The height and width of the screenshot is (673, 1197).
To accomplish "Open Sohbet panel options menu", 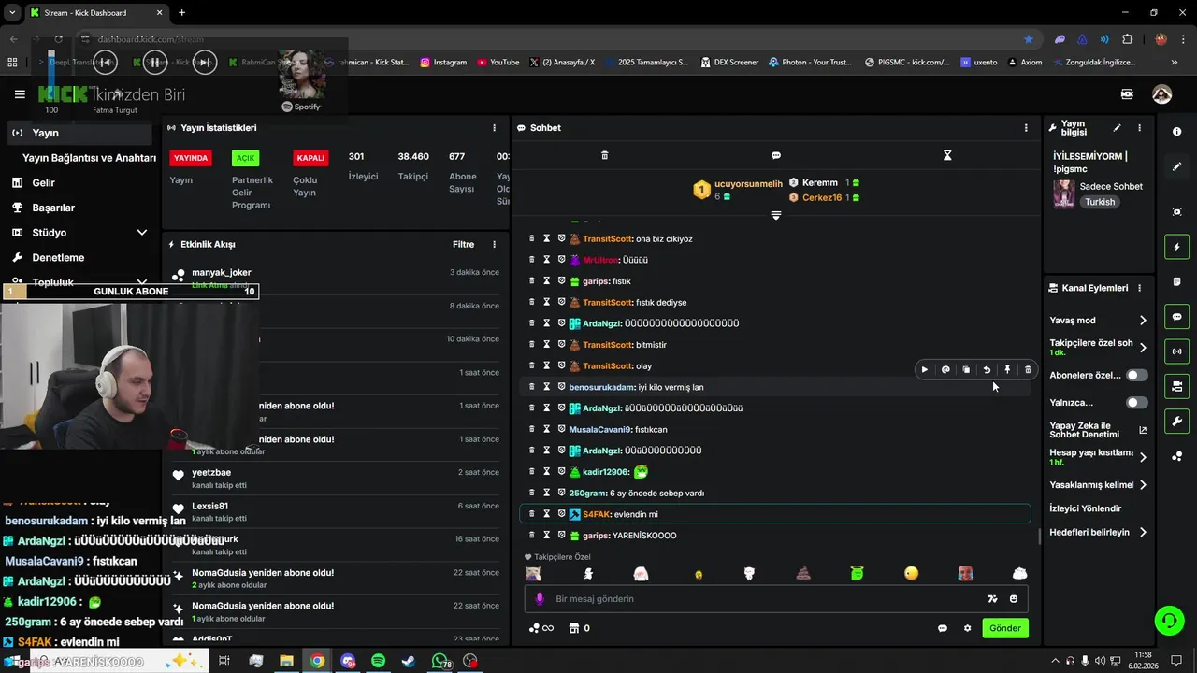I will 1026,128.
